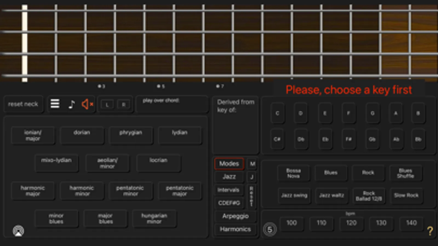The width and height of the screenshot is (438, 246).
Task: Choose the pentatonic major scale
Action: pyautogui.click(x=180, y=191)
